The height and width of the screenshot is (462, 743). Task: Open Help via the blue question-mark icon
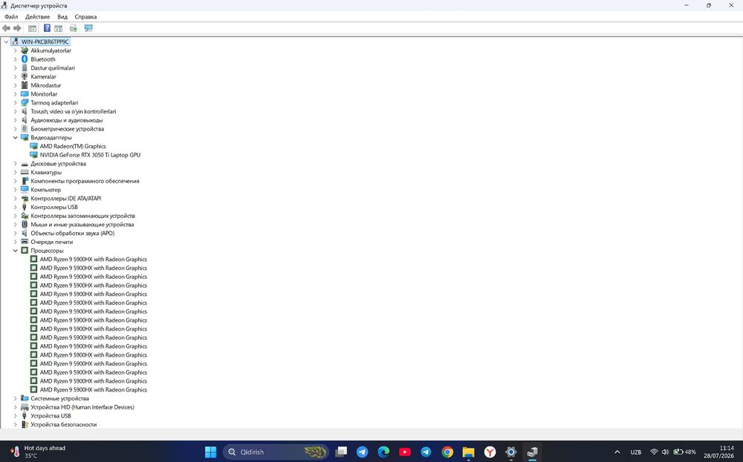47,28
